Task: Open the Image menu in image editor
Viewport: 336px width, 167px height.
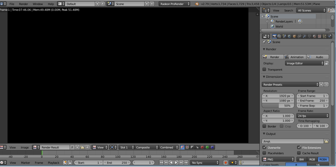Action: (x=25, y=147)
